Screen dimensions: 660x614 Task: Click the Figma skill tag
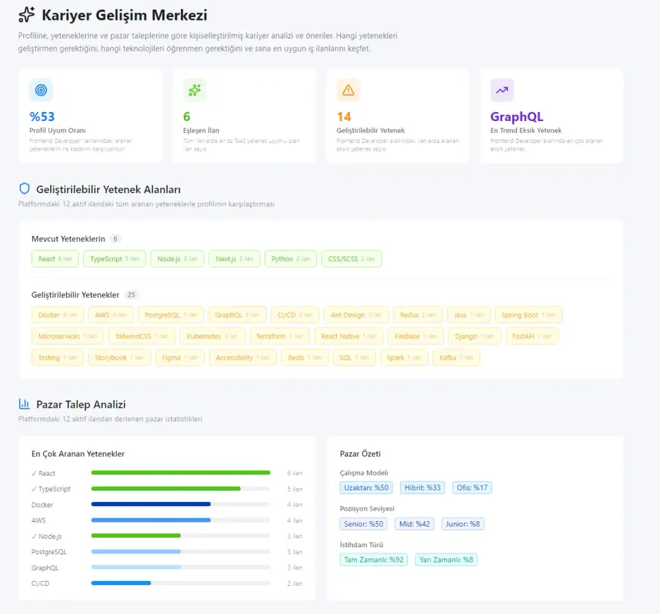(179, 358)
